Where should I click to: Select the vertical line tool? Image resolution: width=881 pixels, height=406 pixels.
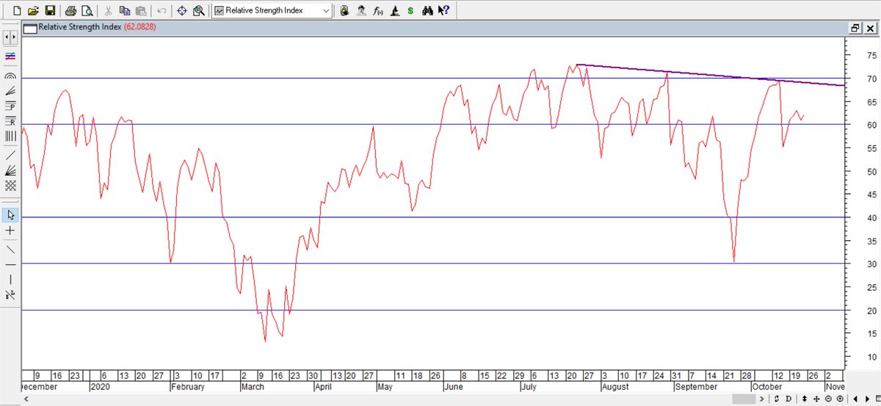pos(10,280)
